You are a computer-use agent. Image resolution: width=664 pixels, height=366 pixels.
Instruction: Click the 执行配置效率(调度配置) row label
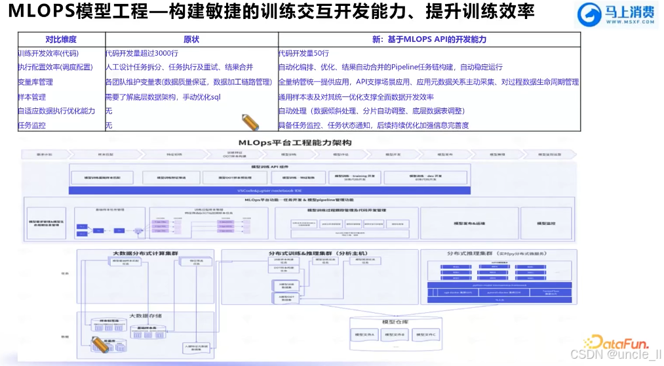tap(56, 67)
